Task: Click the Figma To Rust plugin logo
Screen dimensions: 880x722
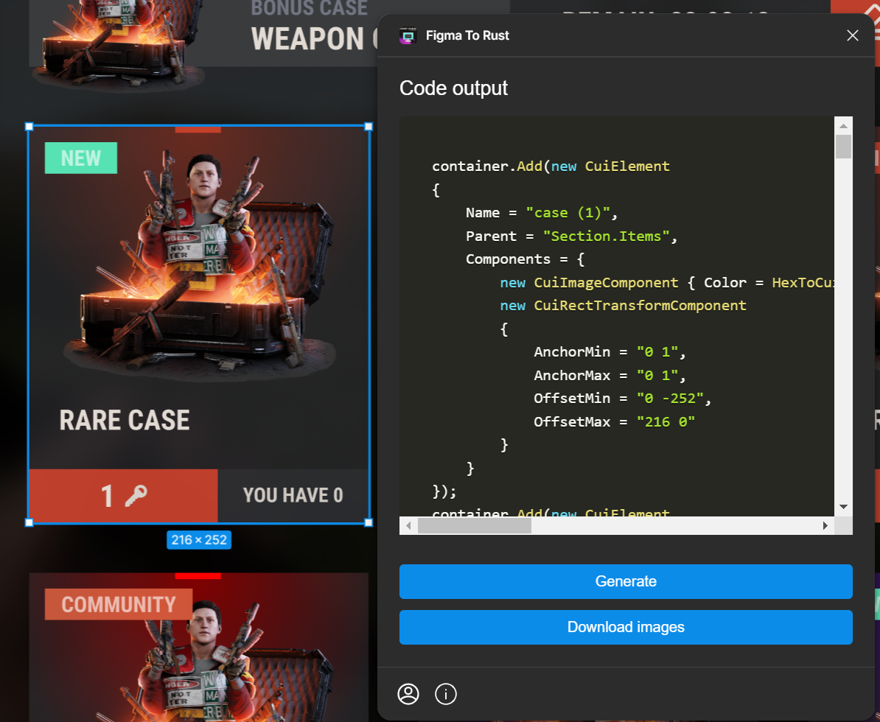Action: tap(408, 35)
